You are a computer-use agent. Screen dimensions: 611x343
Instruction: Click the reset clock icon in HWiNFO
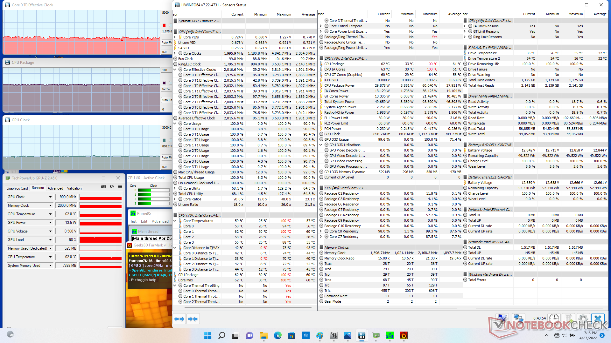(554, 319)
